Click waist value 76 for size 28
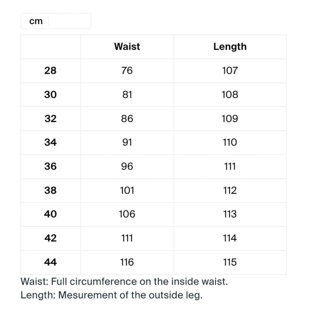 (x=127, y=70)
